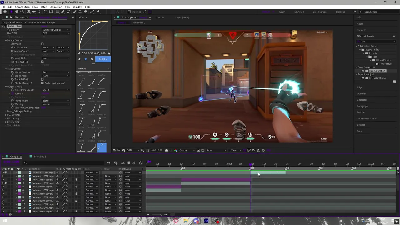
Task: Select the Eraser tool
Action: 85,12
